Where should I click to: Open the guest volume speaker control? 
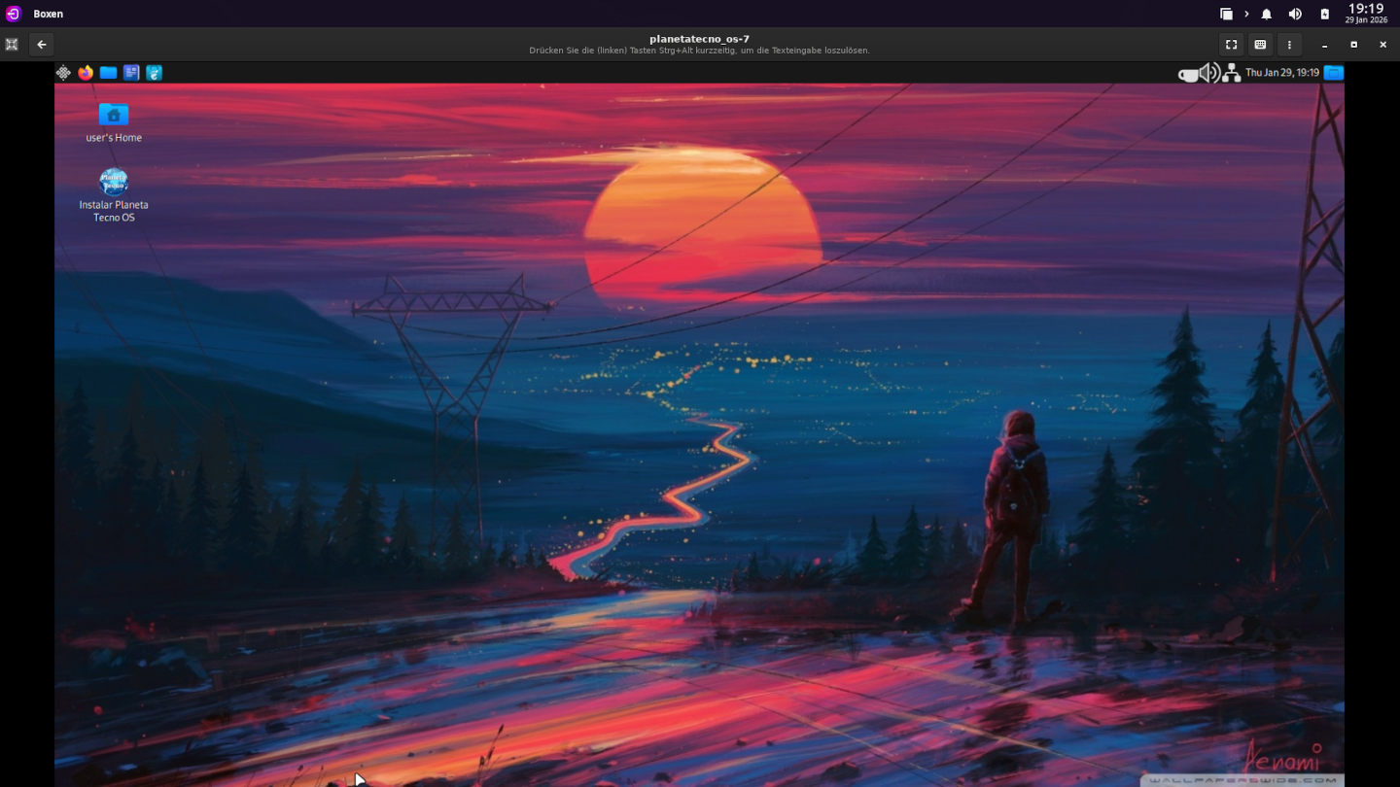[1208, 73]
